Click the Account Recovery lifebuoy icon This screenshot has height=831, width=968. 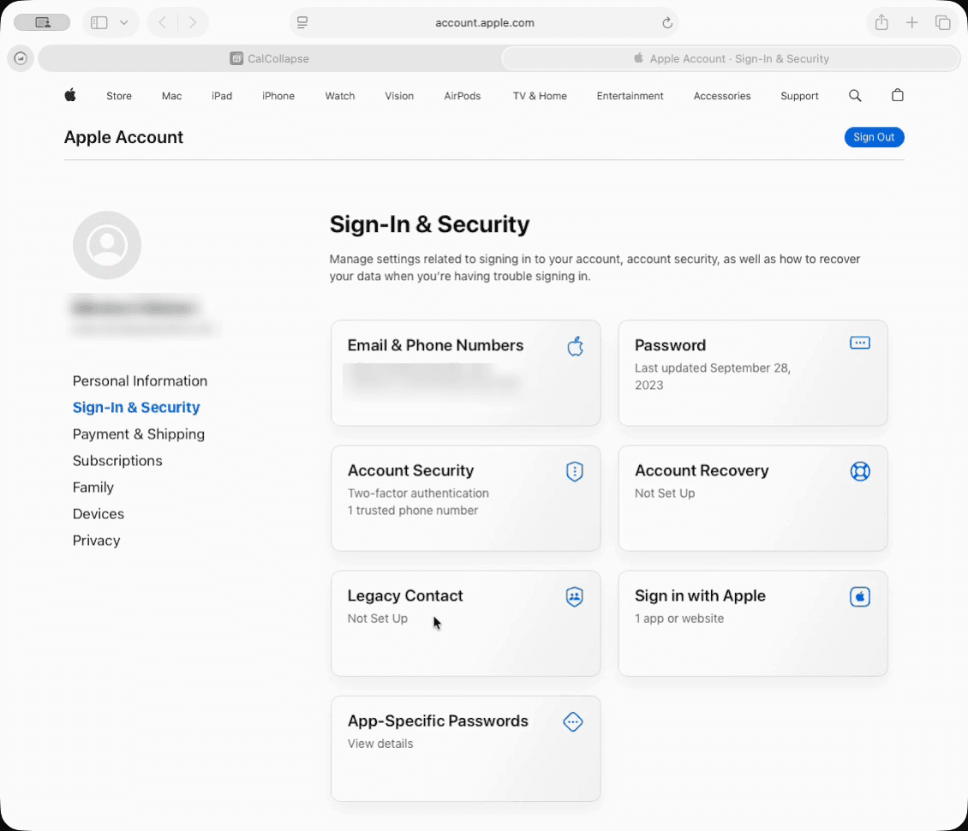tap(860, 472)
